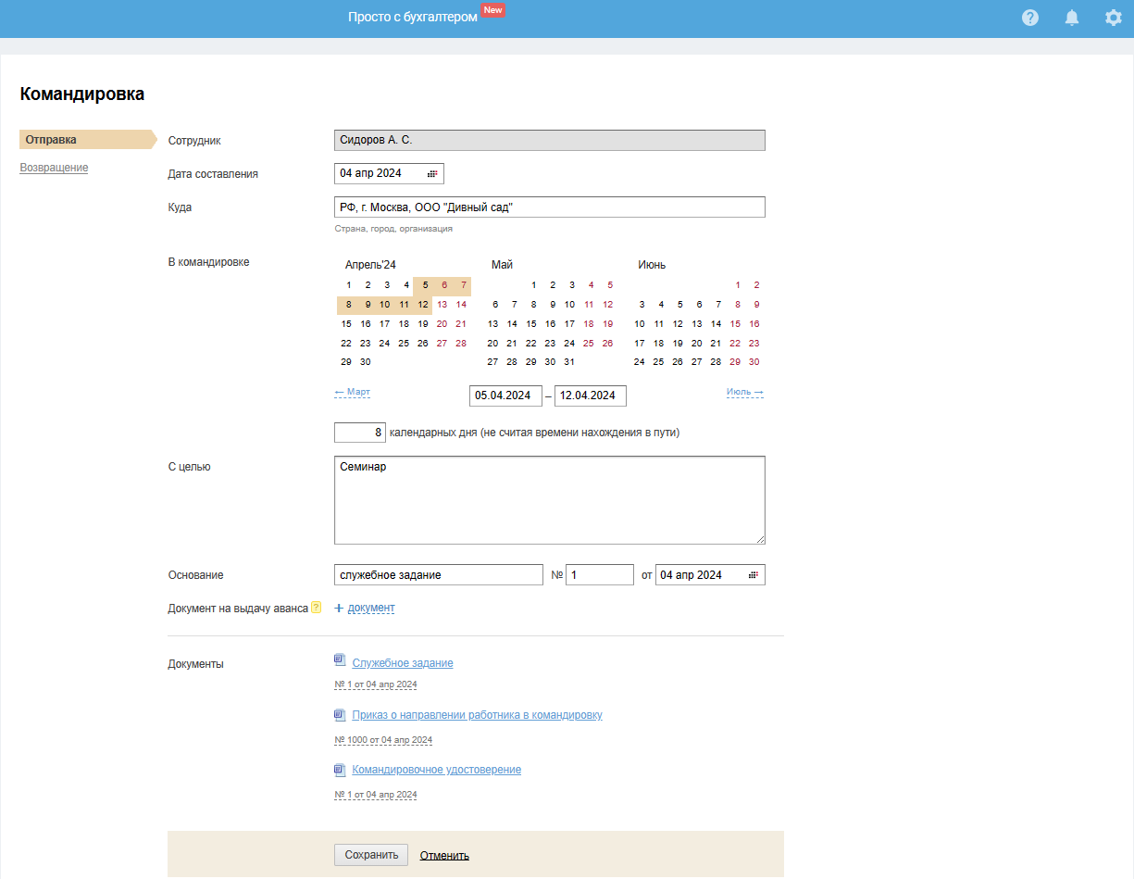Click the plus icon before документ
Viewport: 1134px width, 879px height.
point(339,609)
